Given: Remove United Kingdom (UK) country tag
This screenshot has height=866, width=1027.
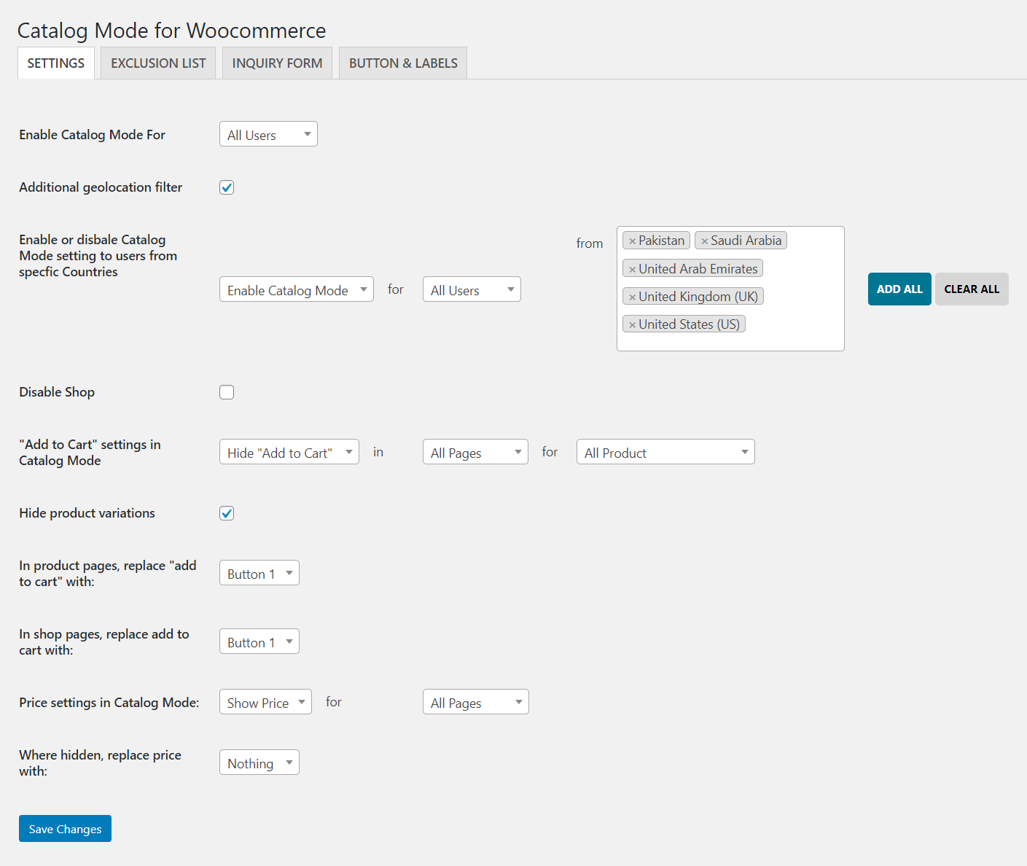Looking at the screenshot, I should [x=633, y=297].
